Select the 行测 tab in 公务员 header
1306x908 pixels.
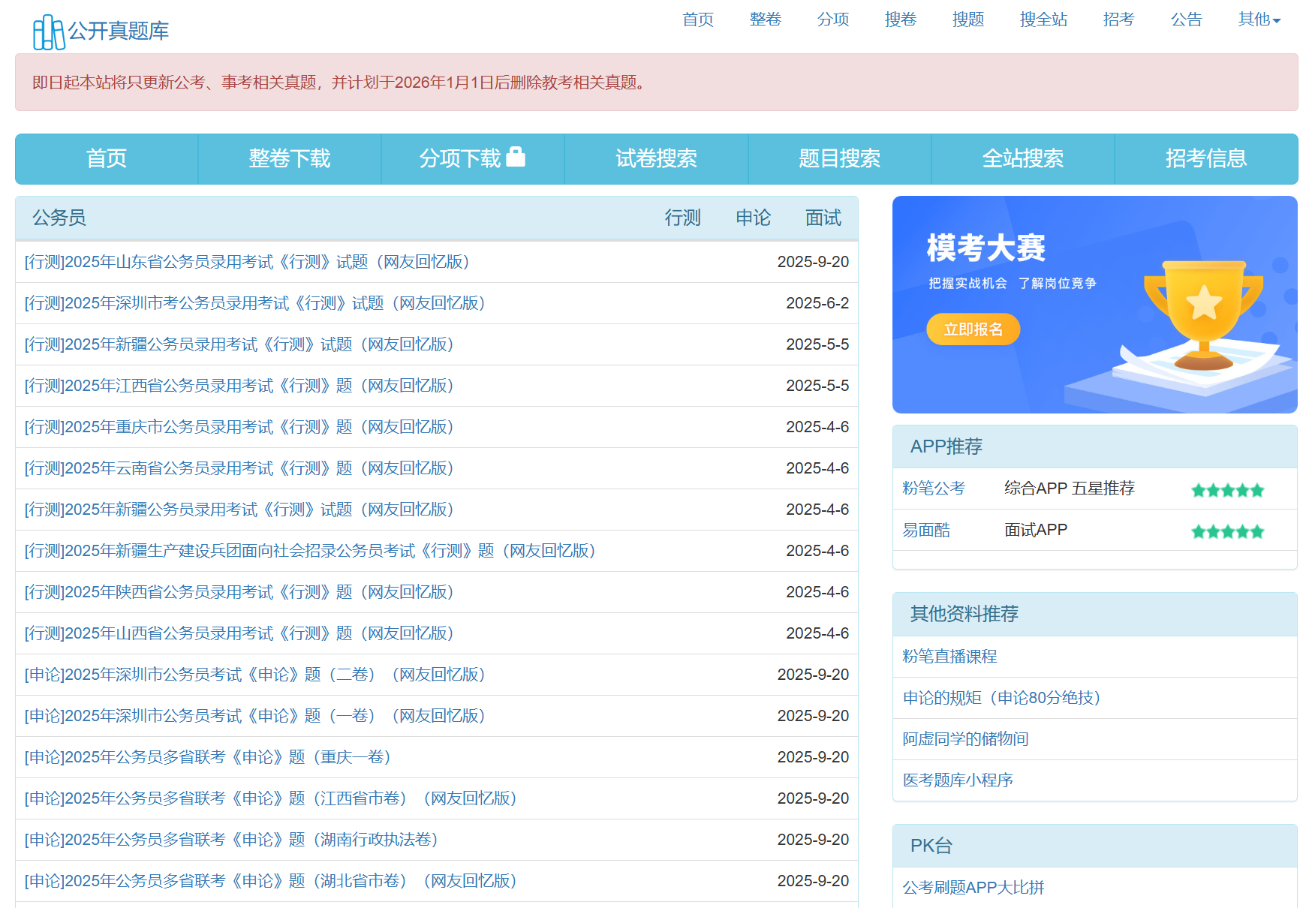[x=682, y=218]
